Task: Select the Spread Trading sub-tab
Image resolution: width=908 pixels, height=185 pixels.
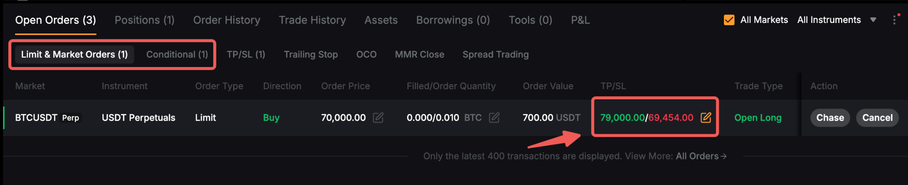Action: [496, 54]
